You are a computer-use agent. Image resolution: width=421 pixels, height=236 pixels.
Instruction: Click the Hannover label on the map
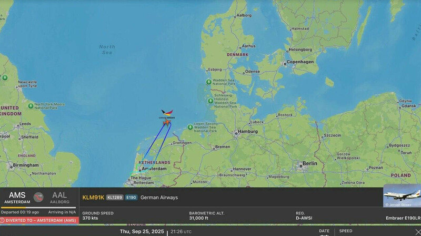[242, 169]
